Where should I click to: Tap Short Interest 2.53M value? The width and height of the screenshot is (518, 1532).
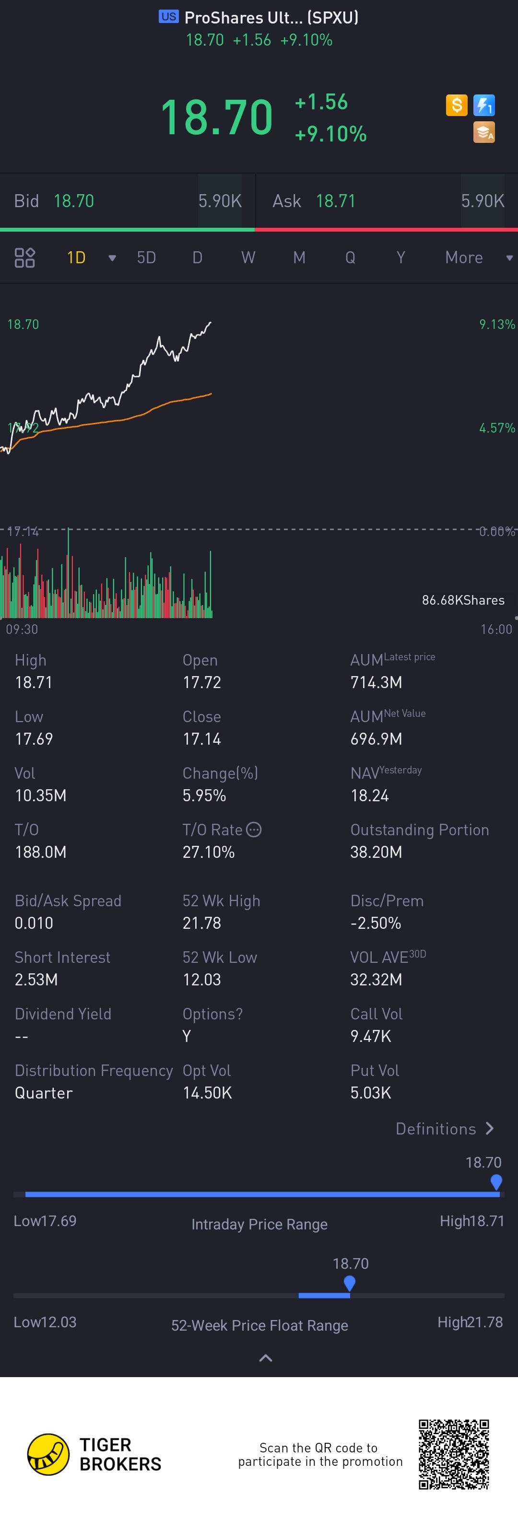(36, 980)
